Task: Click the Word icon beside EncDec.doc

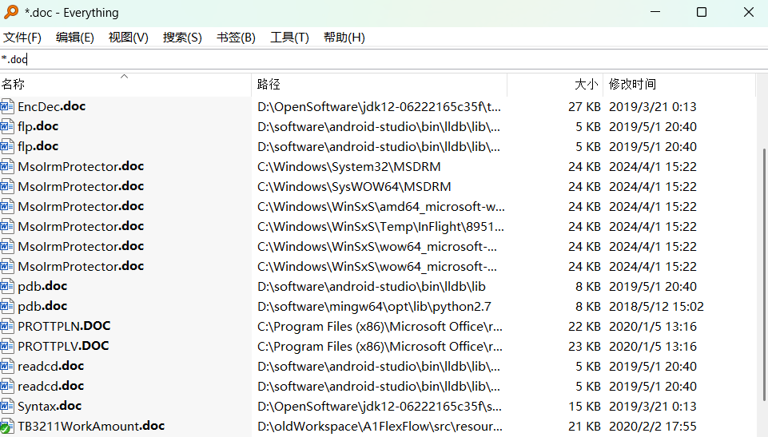Action: [x=7, y=106]
